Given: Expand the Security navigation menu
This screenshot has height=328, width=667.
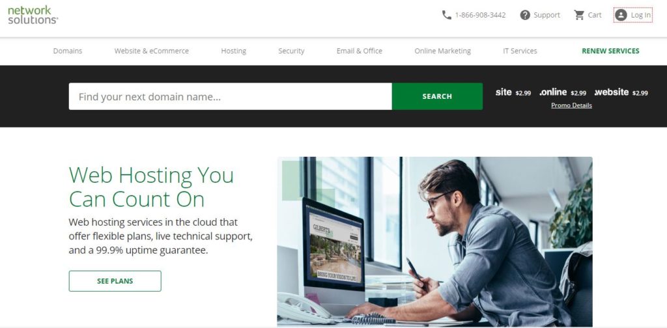Looking at the screenshot, I should [291, 51].
